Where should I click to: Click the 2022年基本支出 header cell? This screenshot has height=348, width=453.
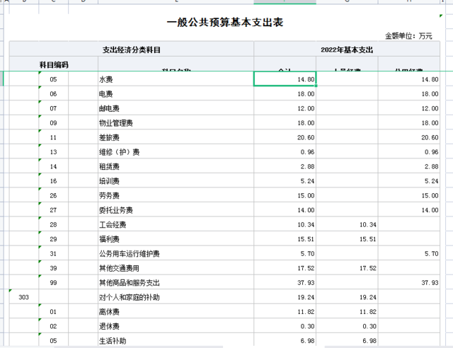click(x=347, y=50)
